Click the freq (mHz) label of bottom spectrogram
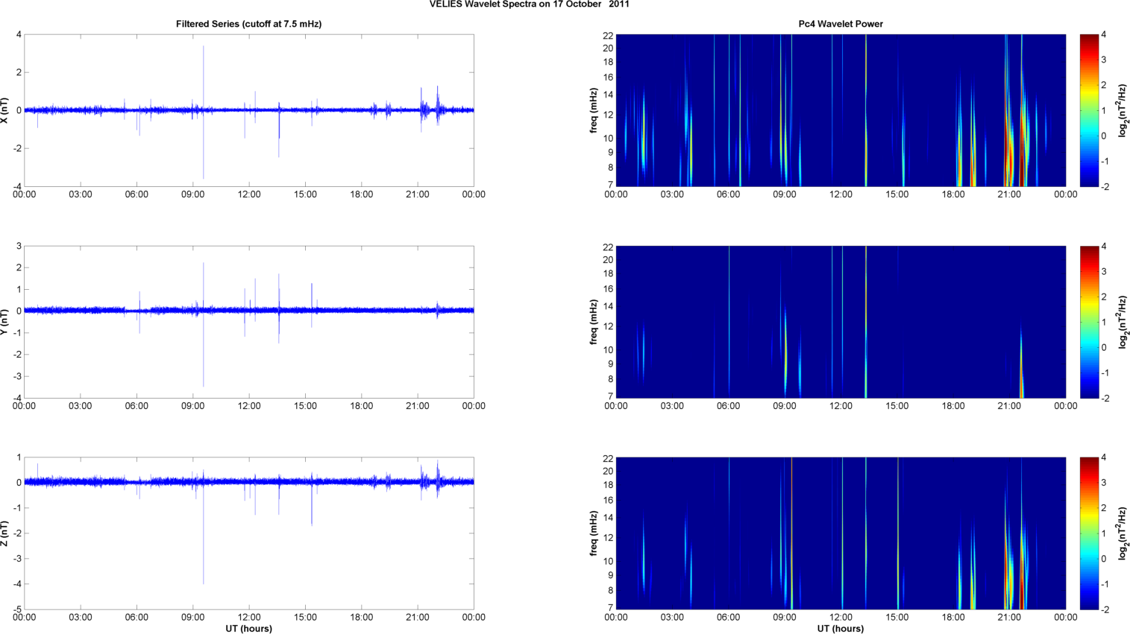The image size is (1130, 634). coord(594,533)
